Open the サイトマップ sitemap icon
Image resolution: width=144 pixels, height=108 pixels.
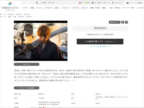(x=113, y=3)
